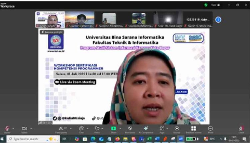Viewport: 250px width, 143px height.
Task: Open Host tools shield menu
Action: point(130,130)
